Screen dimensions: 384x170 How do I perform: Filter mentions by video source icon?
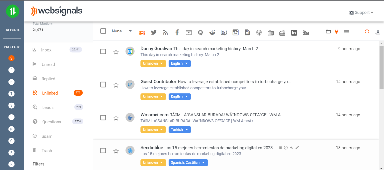click(x=188, y=32)
